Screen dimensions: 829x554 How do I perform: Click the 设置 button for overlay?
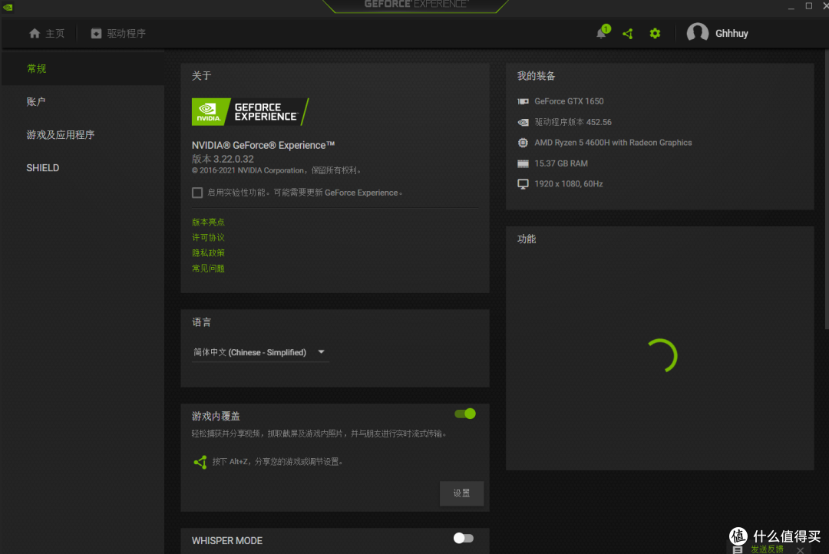point(461,493)
